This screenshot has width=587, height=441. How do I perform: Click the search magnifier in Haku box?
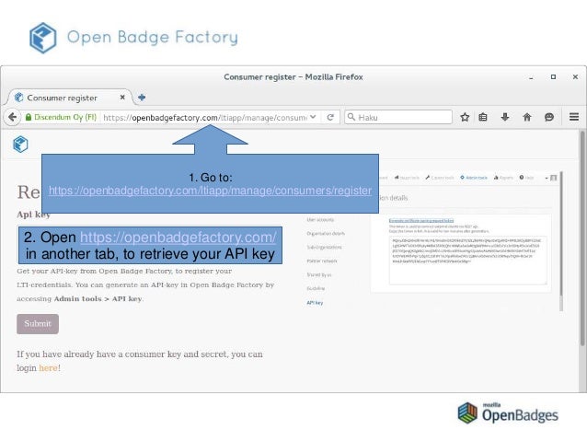point(351,117)
